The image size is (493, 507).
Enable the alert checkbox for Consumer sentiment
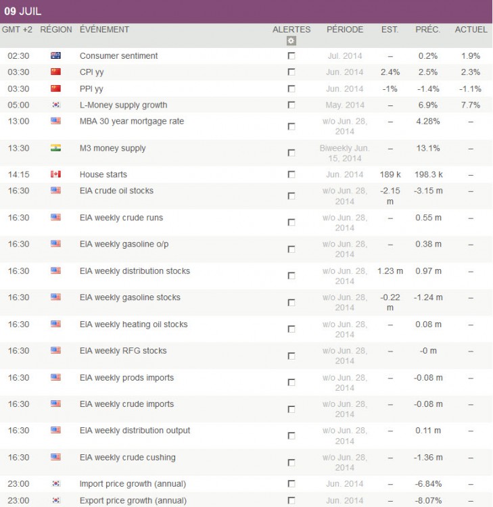click(x=291, y=56)
